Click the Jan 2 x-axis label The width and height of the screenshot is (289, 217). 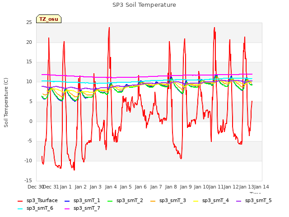[80, 187]
